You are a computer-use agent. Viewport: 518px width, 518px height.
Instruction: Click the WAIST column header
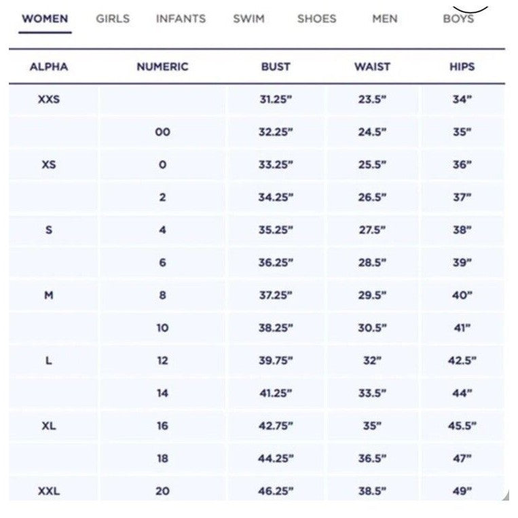(372, 67)
